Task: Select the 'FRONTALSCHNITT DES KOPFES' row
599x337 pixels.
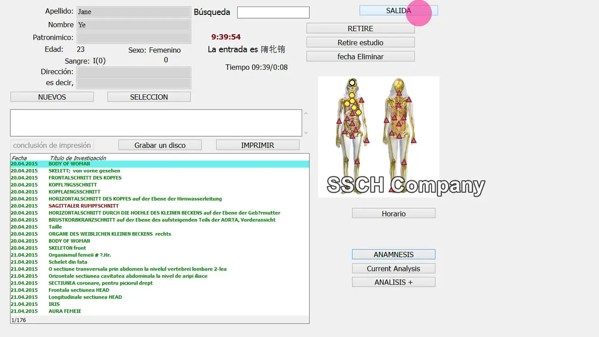Action: click(x=160, y=178)
